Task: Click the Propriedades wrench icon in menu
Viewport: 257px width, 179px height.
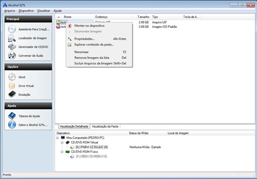Action: point(69,39)
